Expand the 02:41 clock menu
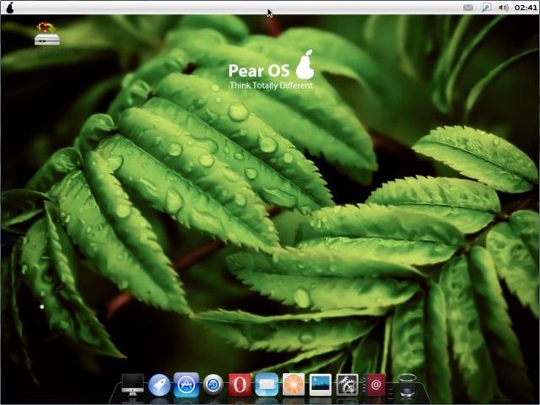Image resolution: width=540 pixels, height=405 pixels. pos(524,7)
